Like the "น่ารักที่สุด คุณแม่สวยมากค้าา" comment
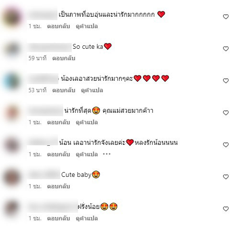 [x=226, y=113]
